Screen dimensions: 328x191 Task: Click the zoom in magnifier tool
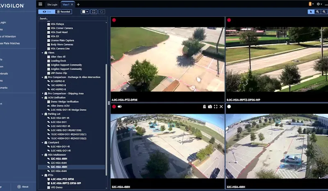click(x=318, y=12)
